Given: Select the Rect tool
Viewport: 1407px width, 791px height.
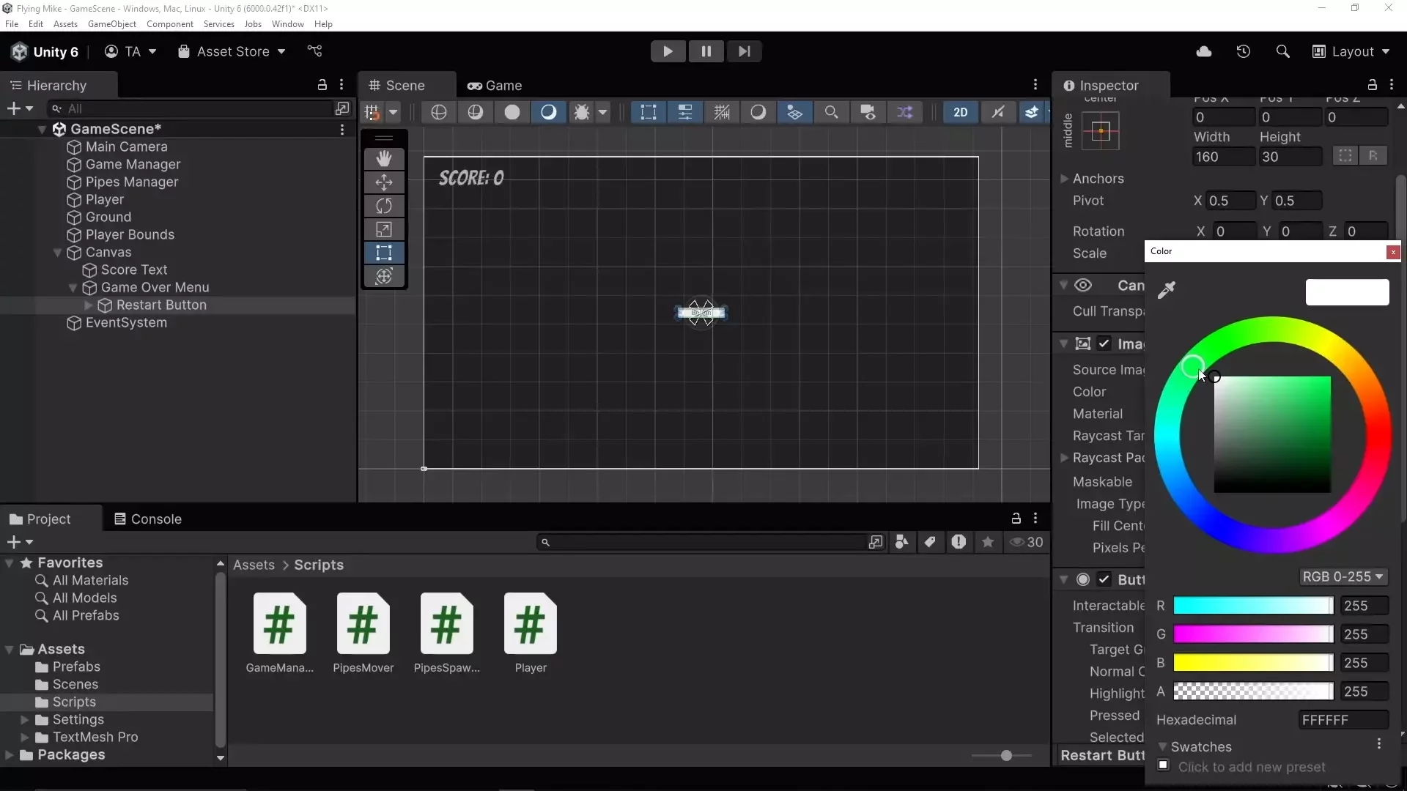Looking at the screenshot, I should [384, 253].
